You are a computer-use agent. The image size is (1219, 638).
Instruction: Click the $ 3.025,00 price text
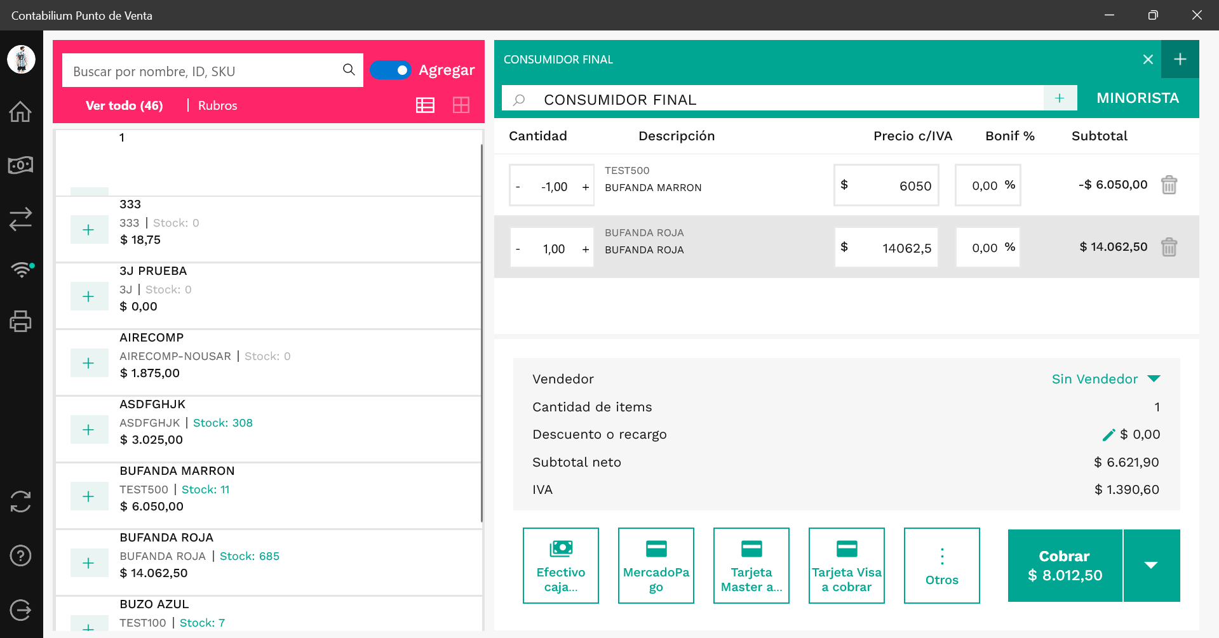tap(151, 440)
